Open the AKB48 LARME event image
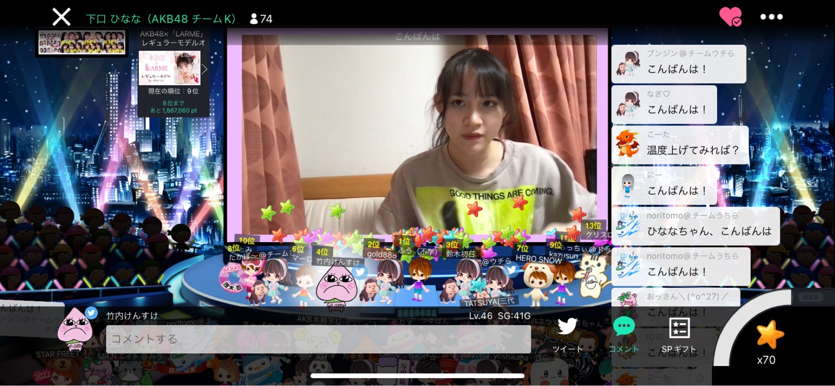835x386 pixels. (169, 68)
